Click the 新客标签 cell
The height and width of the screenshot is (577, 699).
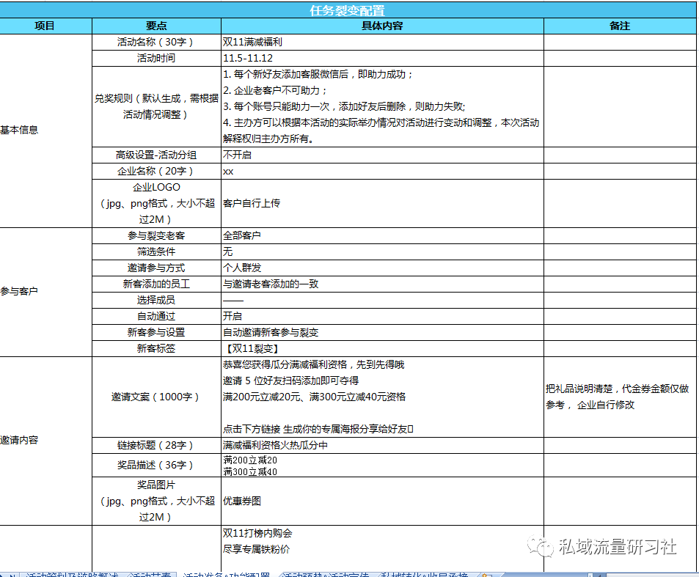[x=156, y=348]
